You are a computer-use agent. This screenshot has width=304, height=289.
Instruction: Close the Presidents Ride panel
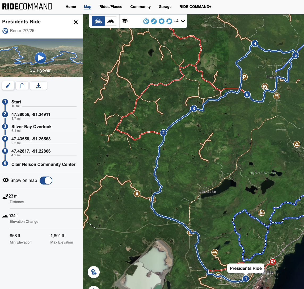tap(76, 22)
